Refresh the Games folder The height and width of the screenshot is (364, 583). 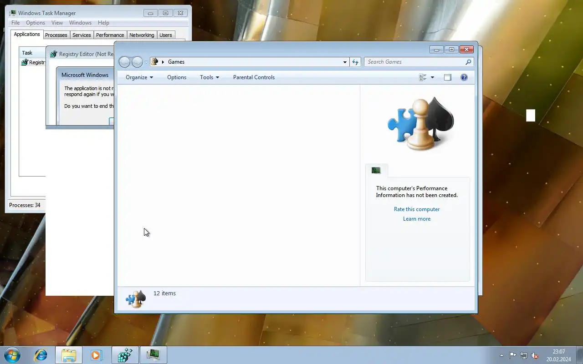pyautogui.click(x=355, y=62)
